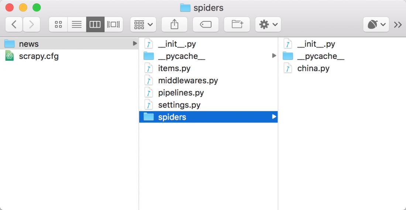
Task: Select china.py file
Action: pyautogui.click(x=342, y=68)
